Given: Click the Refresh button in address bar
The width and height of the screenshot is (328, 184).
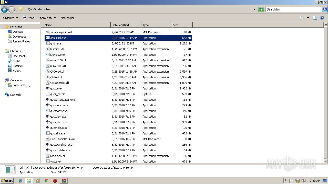Looking at the screenshot, I should pyautogui.click(x=261, y=9).
